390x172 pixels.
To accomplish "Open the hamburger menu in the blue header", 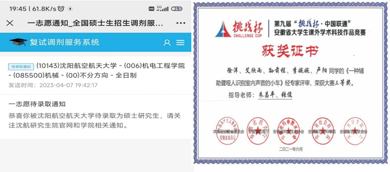I will tap(180, 42).
